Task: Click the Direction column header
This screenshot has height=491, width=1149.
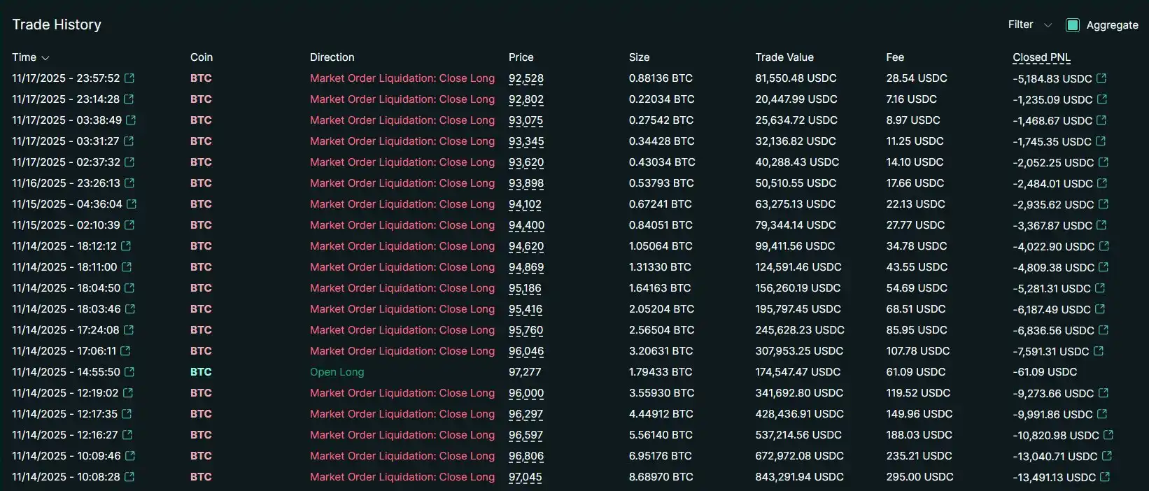Action: 332,57
